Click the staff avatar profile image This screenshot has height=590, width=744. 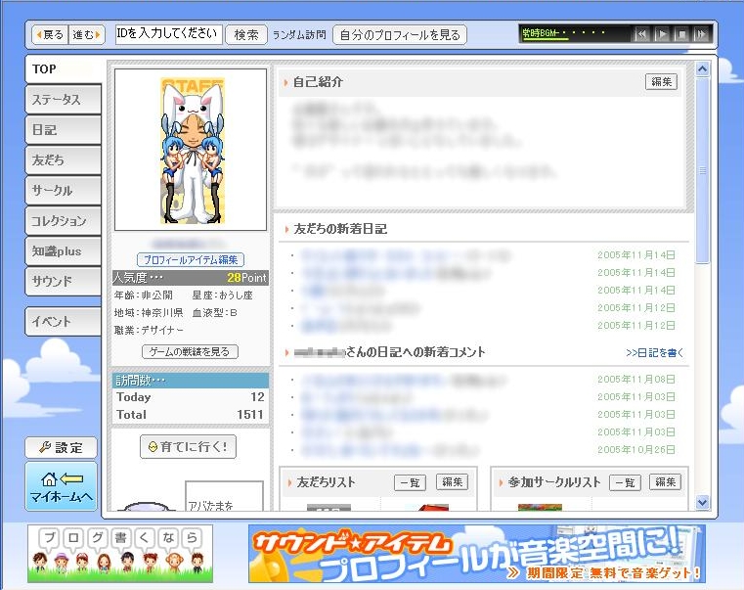point(190,150)
